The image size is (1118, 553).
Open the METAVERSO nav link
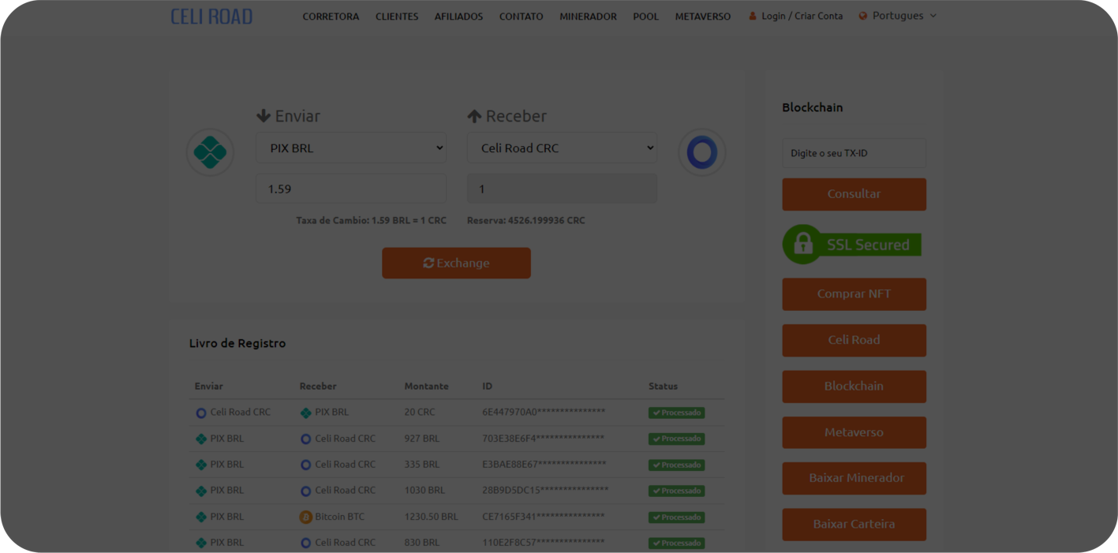coord(703,17)
